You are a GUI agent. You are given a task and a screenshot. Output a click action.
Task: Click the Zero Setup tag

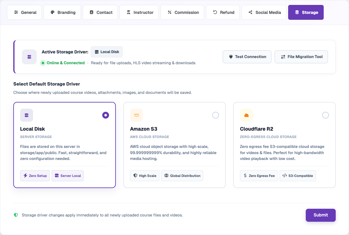pyautogui.click(x=35, y=176)
